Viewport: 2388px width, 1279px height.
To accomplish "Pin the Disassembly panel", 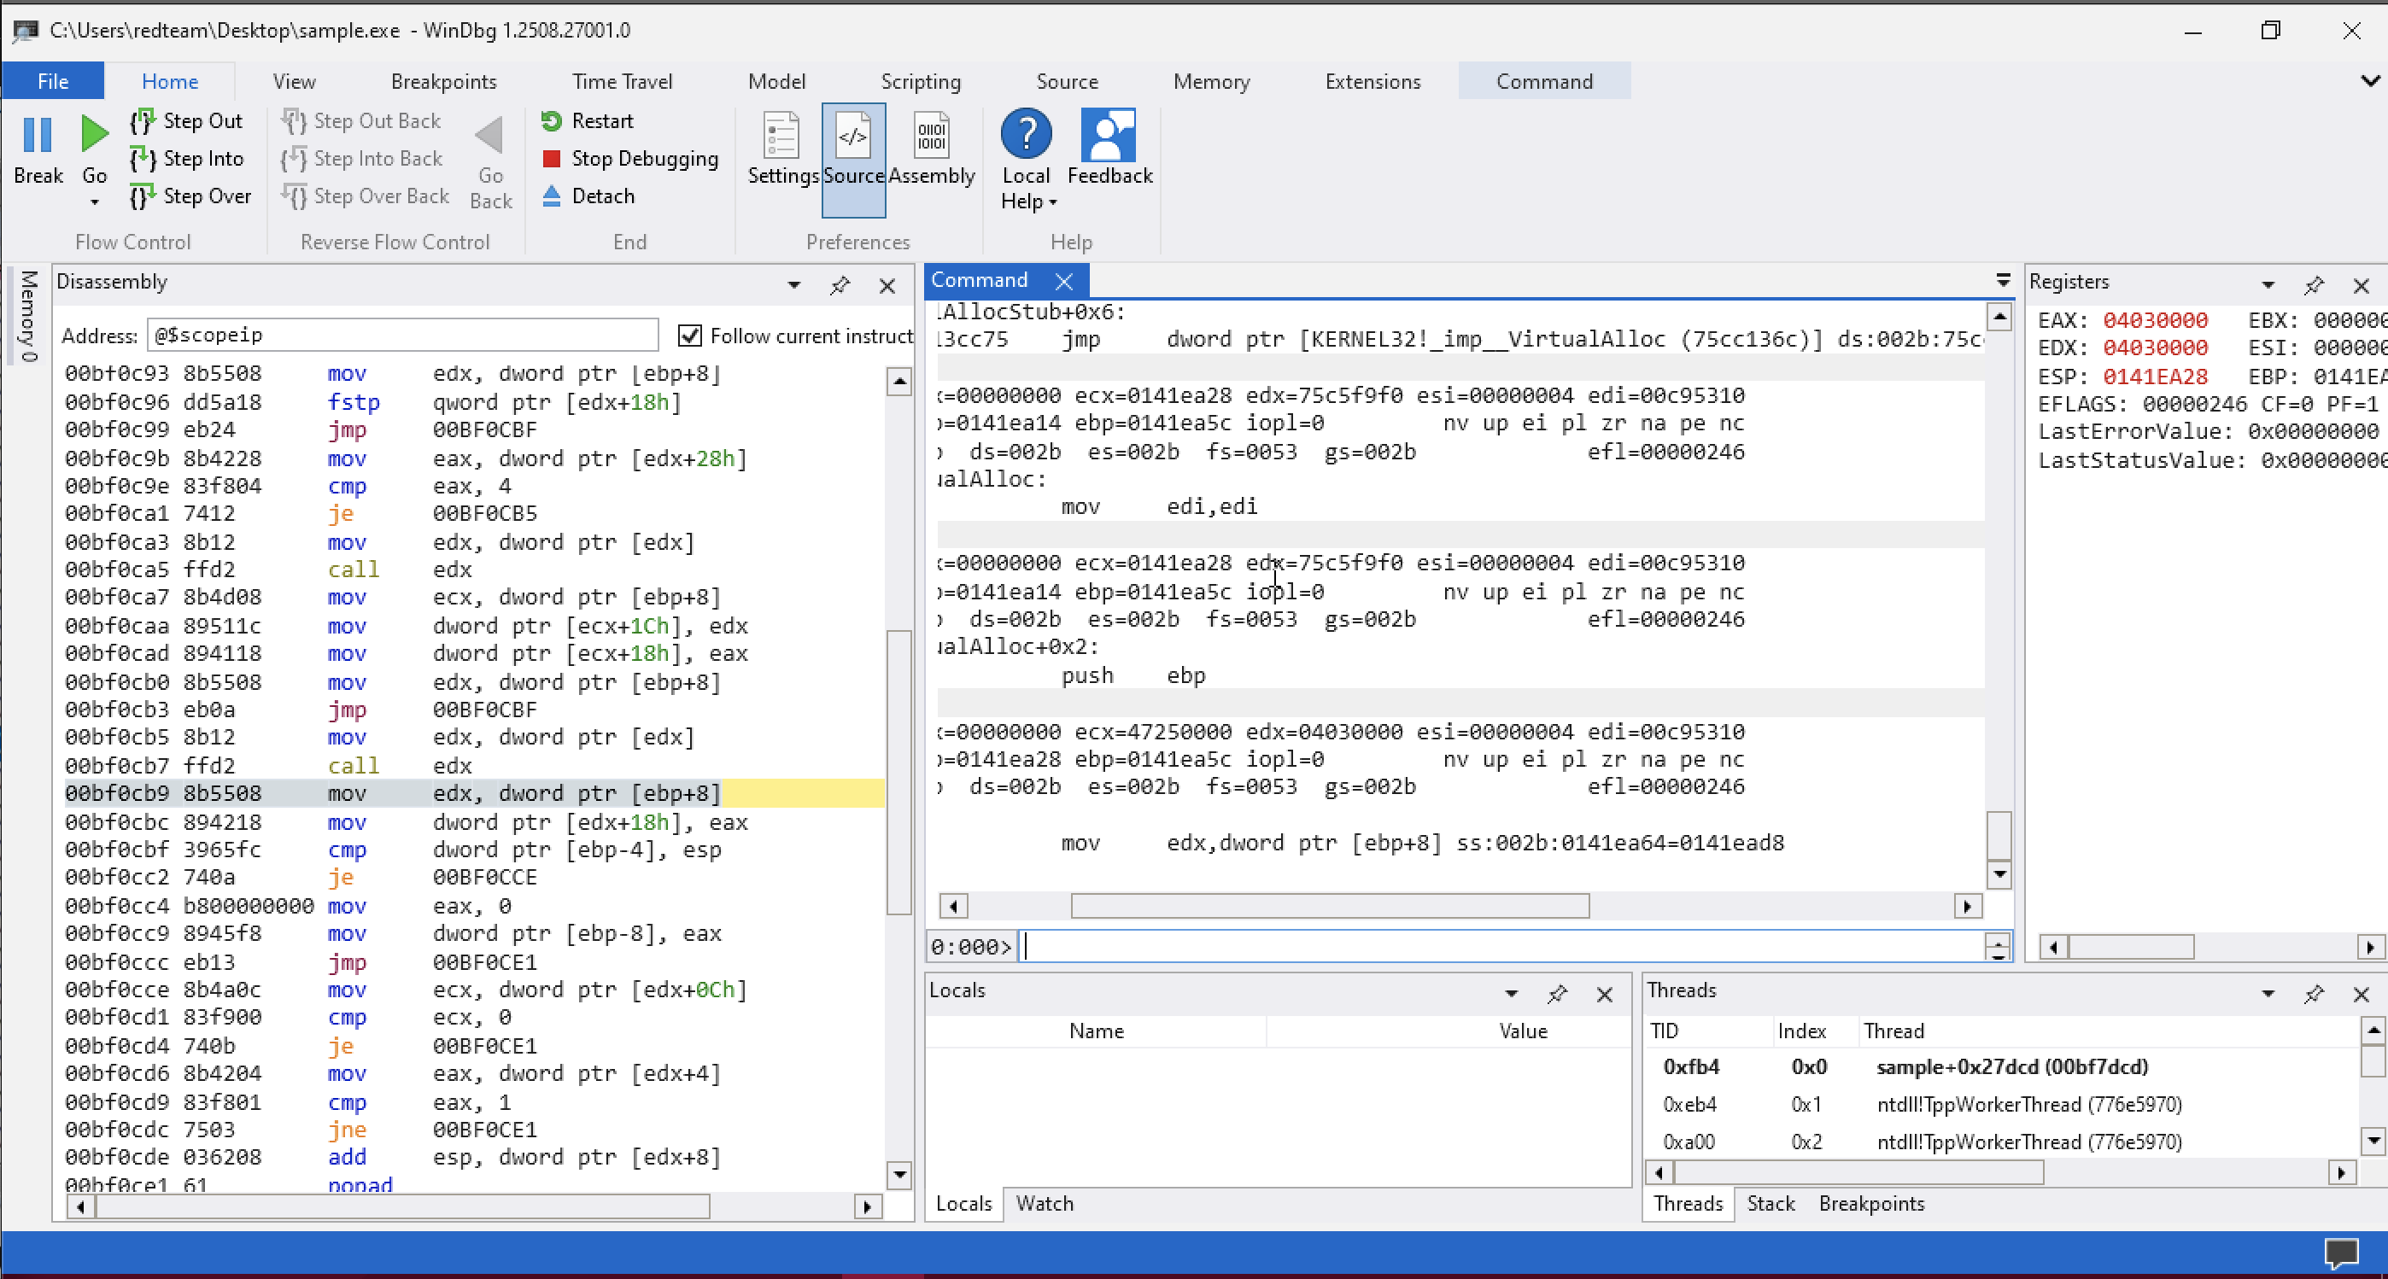I will click(x=840, y=285).
